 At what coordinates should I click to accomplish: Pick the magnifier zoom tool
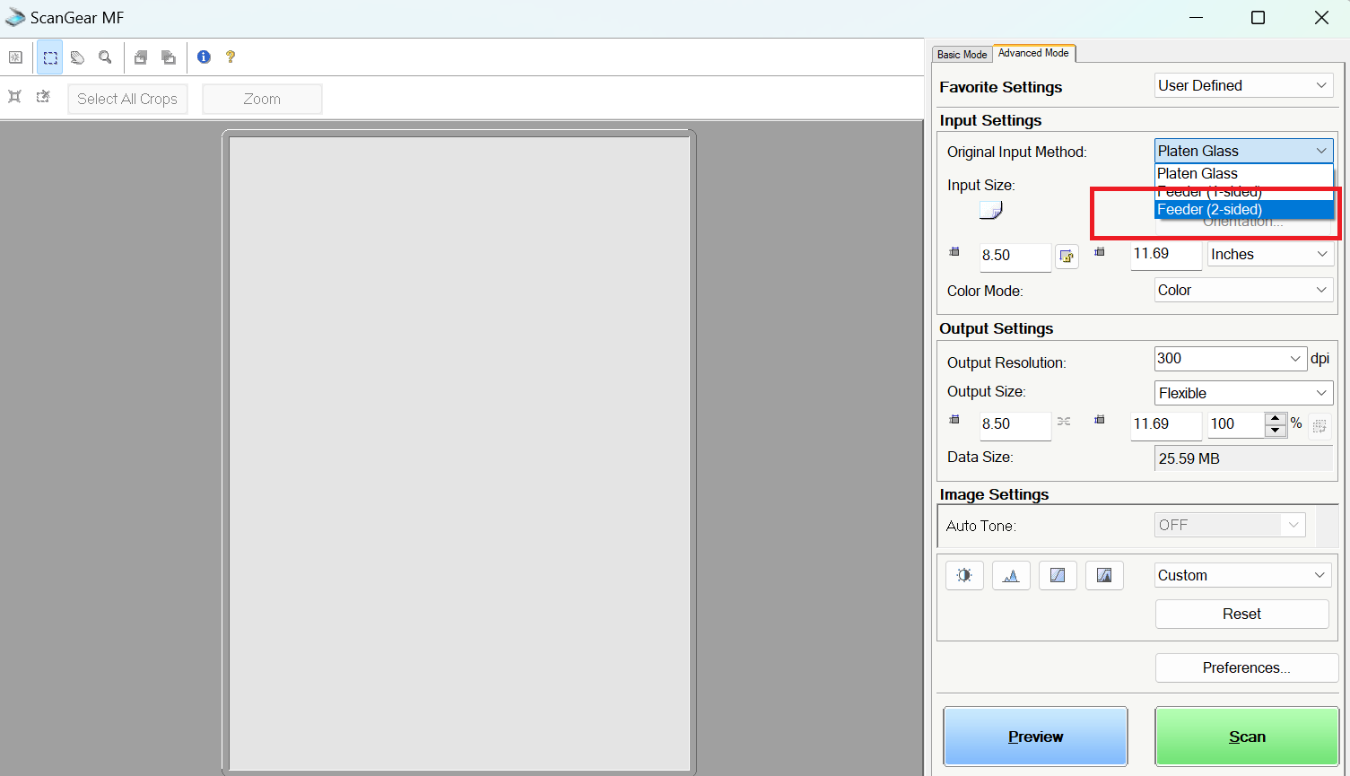(x=105, y=57)
